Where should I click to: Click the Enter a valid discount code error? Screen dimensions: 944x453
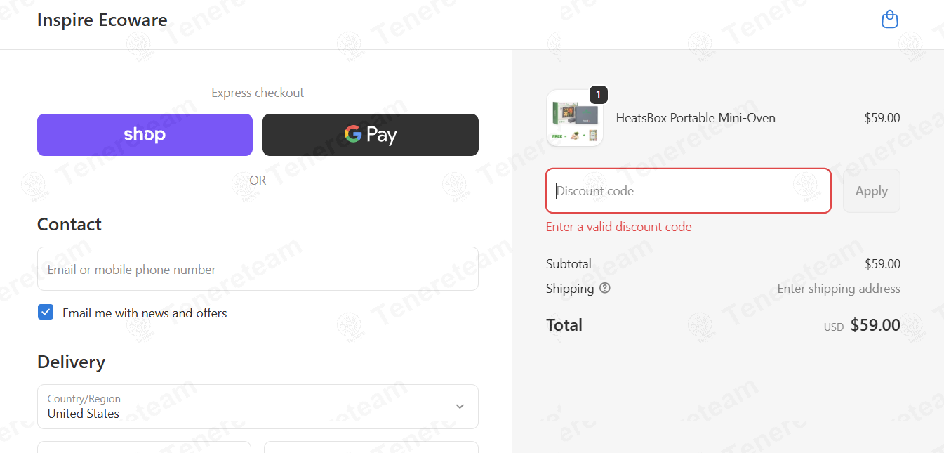click(x=619, y=227)
